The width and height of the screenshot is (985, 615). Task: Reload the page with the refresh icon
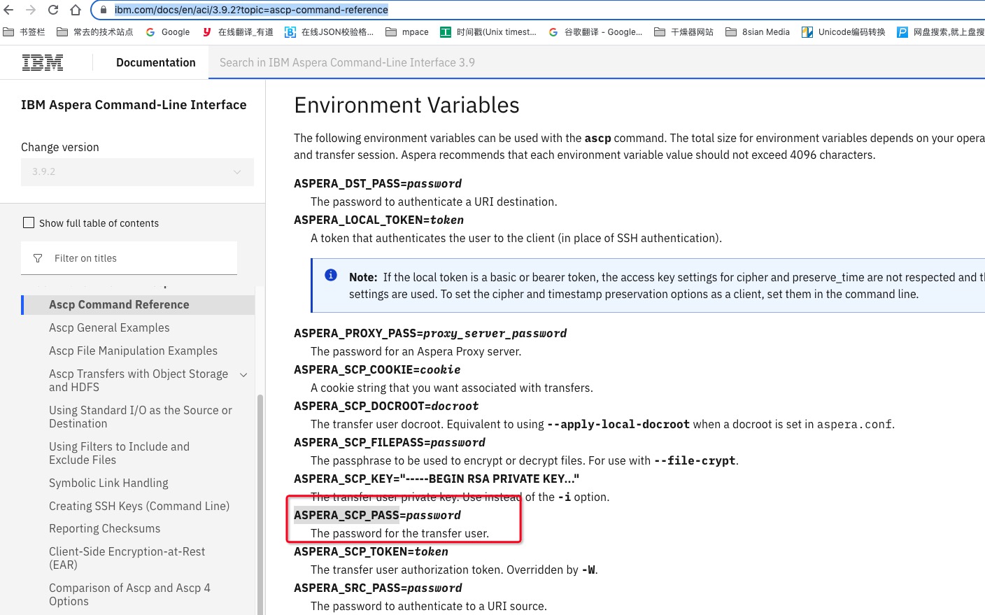click(x=53, y=10)
